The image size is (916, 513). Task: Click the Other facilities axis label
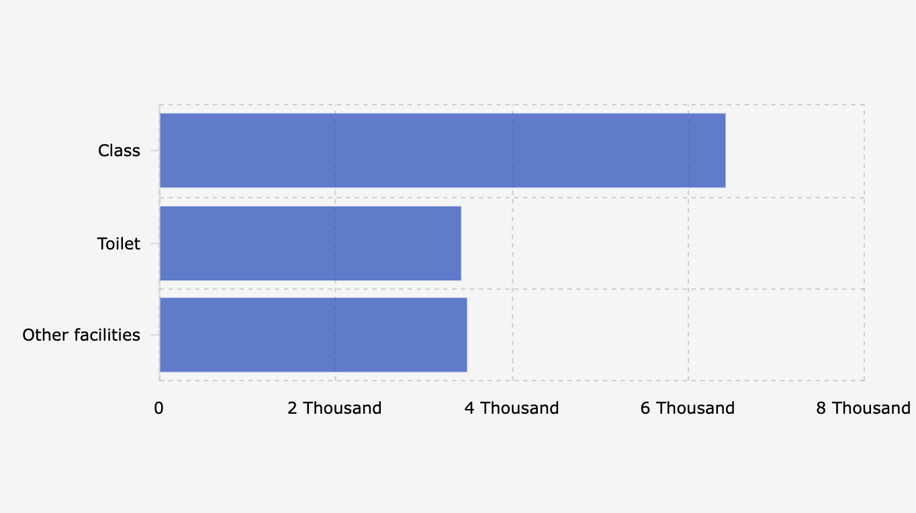point(81,335)
